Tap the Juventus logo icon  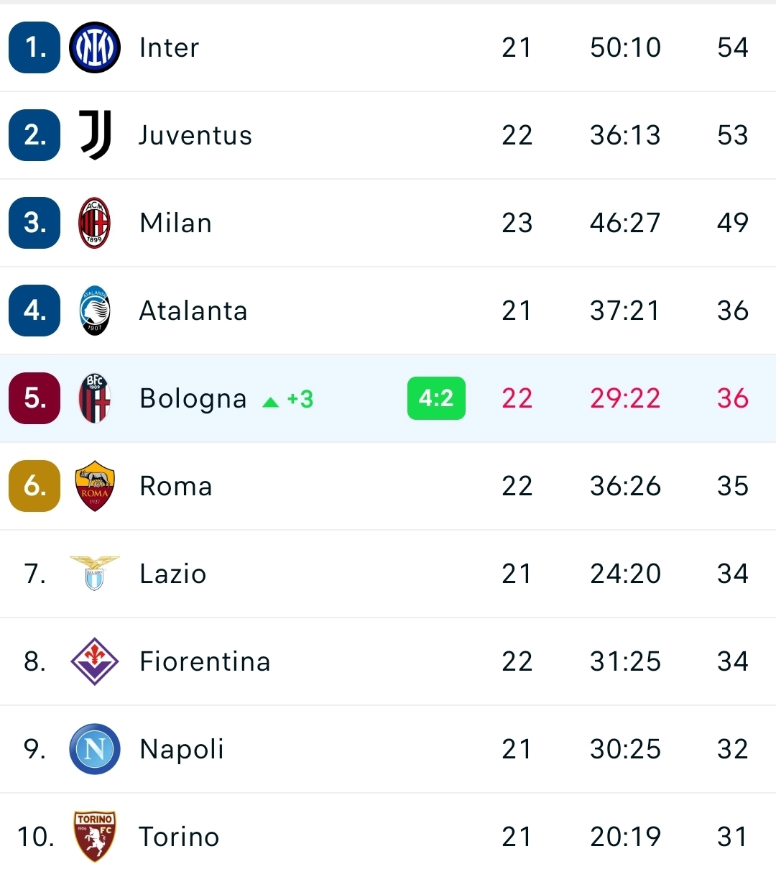95,135
